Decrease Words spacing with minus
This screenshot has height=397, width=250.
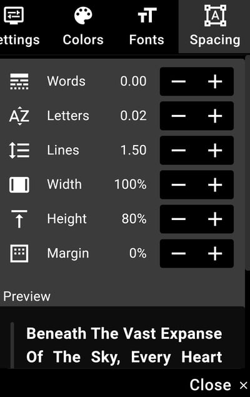tap(179, 81)
